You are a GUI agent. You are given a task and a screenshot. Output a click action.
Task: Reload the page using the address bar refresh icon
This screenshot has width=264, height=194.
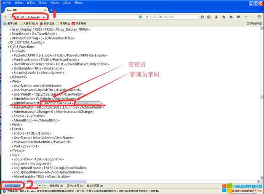(x=147, y=17)
